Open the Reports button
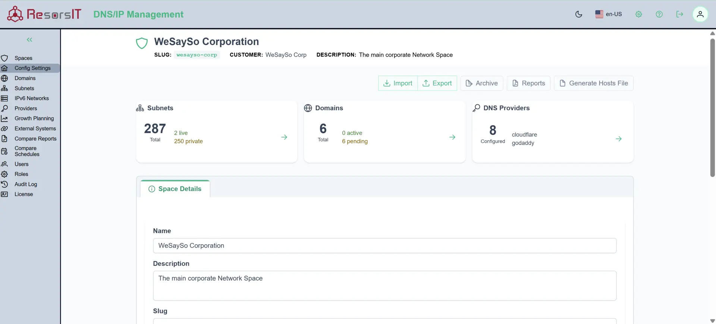716x324 pixels. 528,83
